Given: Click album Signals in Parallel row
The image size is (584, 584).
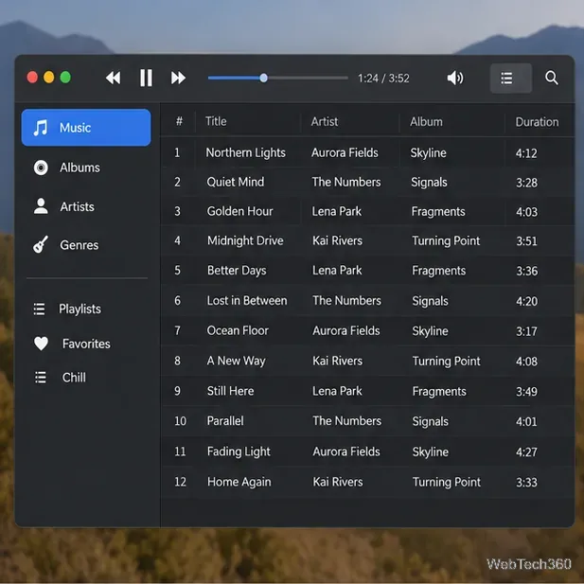Looking at the screenshot, I should pos(430,421).
